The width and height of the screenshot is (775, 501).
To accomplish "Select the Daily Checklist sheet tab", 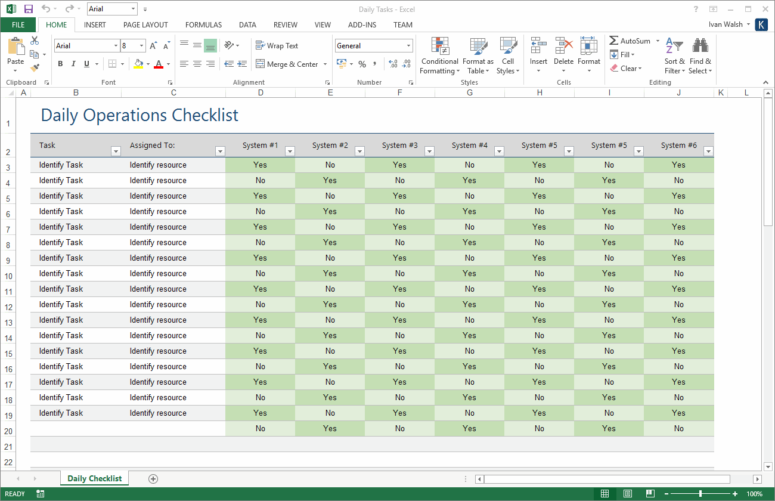I will pos(94,478).
